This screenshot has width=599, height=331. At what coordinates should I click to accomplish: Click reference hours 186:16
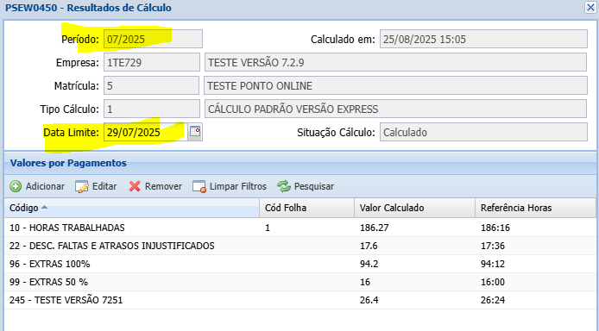(x=495, y=228)
